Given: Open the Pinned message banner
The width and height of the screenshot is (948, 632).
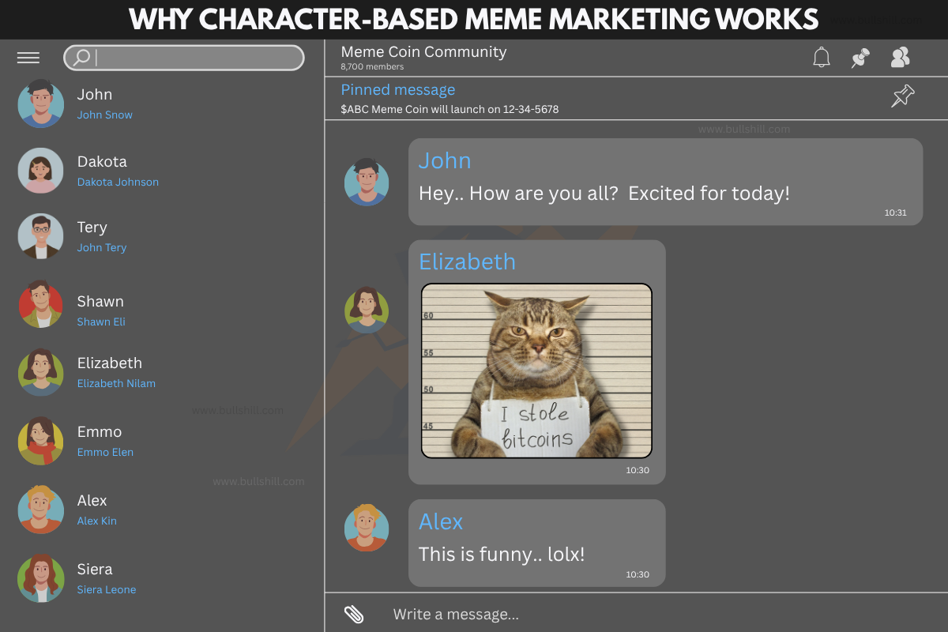Looking at the screenshot, I should coord(397,89).
